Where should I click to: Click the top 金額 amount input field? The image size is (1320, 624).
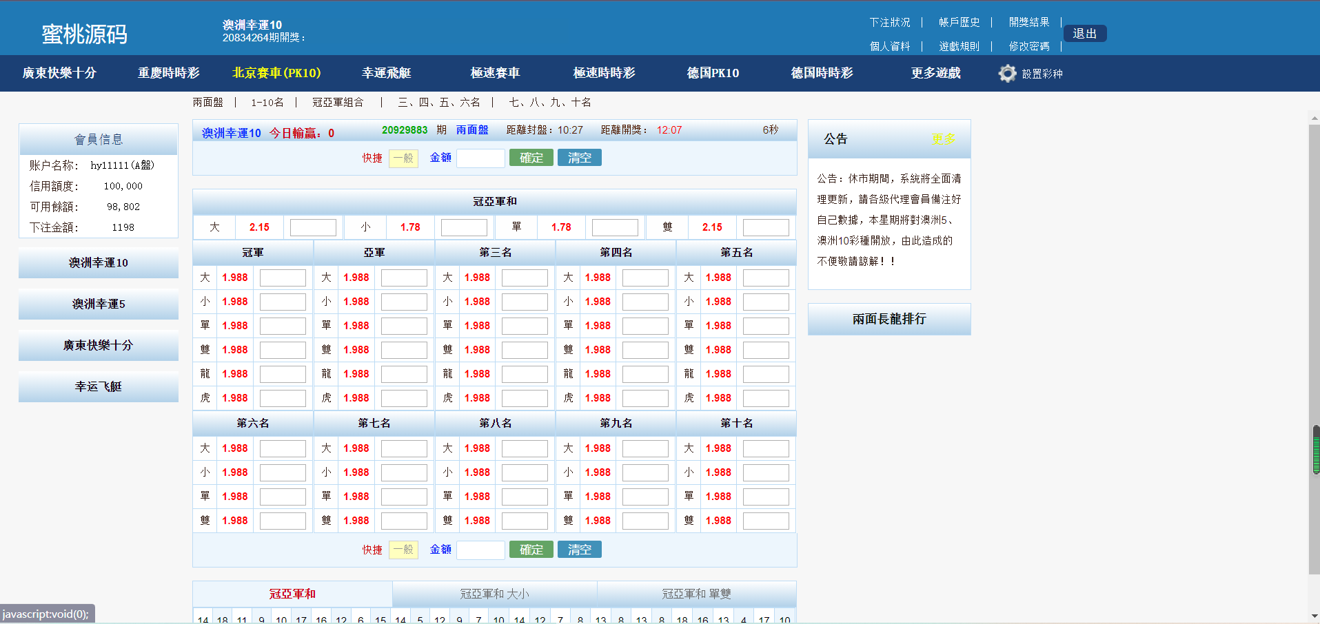[x=480, y=158]
